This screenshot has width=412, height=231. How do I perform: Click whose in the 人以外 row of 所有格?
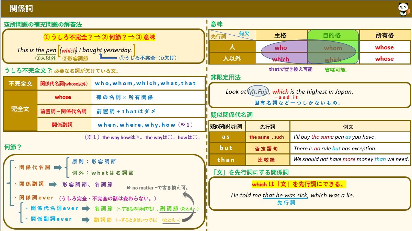coord(385,59)
